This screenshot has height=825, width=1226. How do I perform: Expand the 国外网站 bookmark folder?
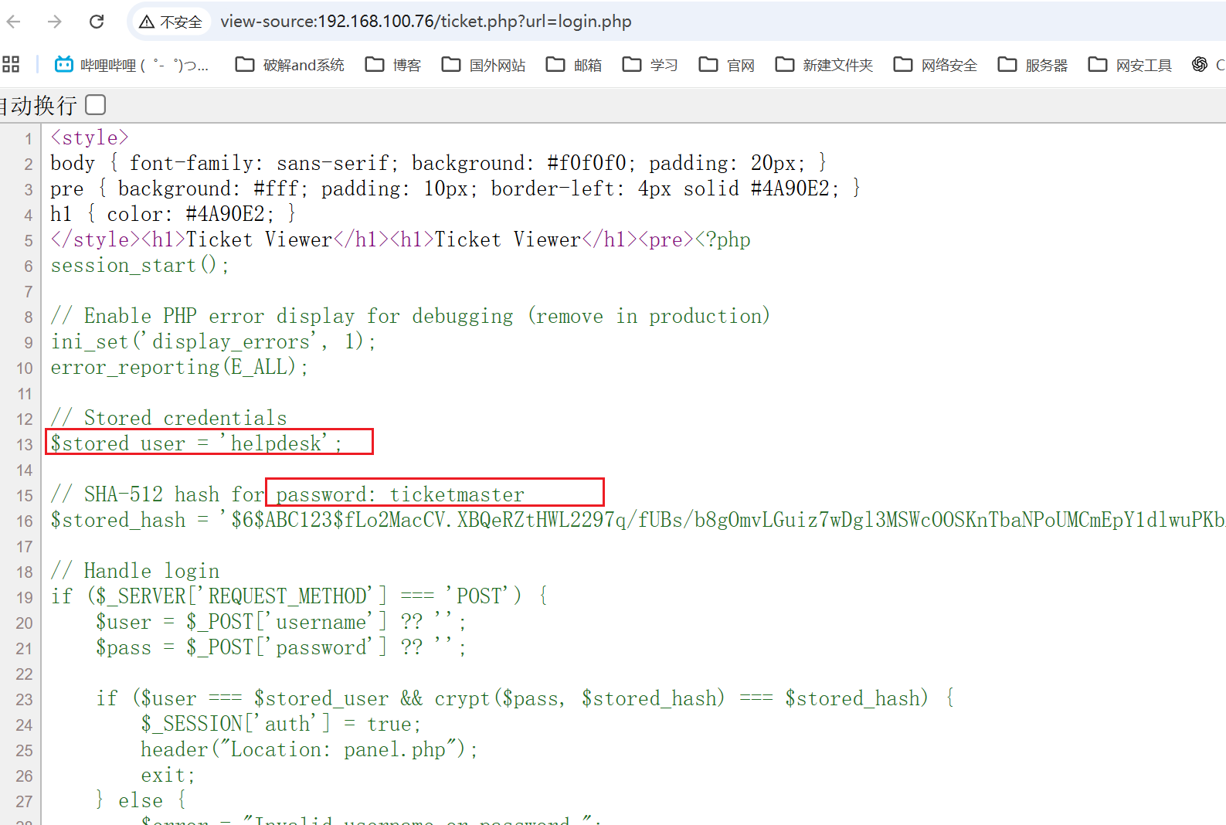click(484, 65)
